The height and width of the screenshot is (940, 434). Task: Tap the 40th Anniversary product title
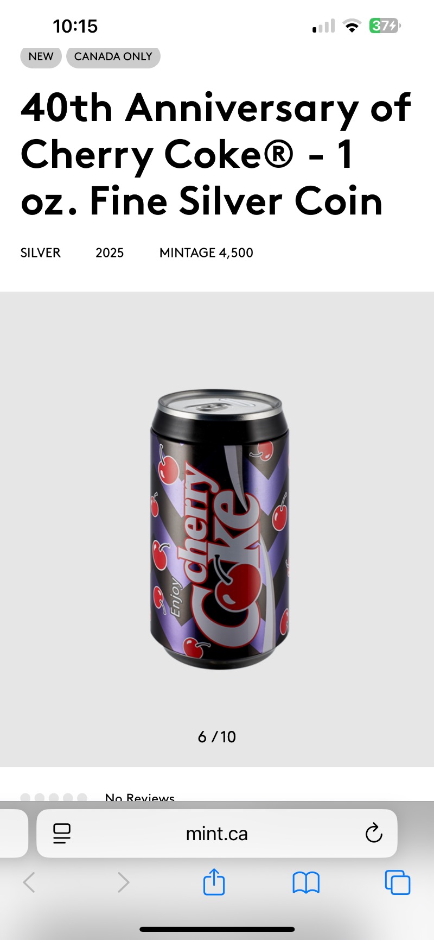(x=216, y=154)
